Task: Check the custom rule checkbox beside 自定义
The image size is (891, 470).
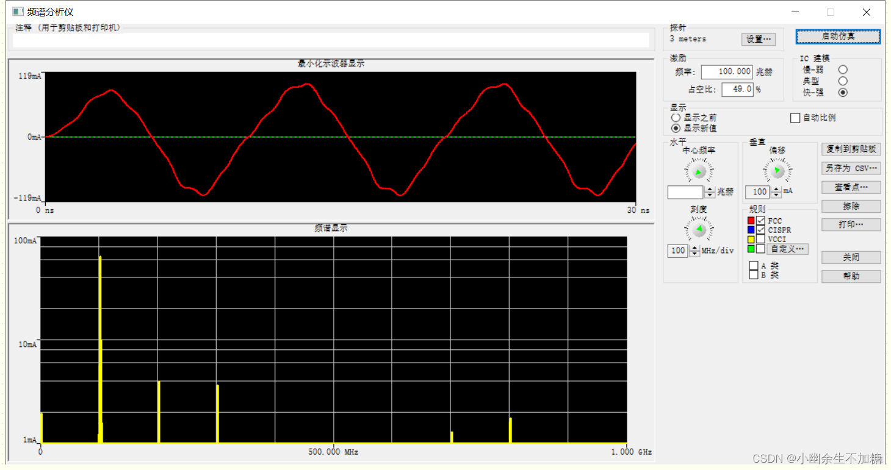Action: pos(760,249)
